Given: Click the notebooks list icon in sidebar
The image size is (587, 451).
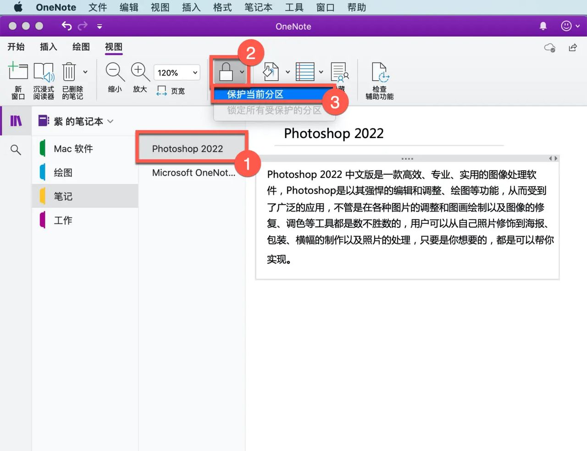Looking at the screenshot, I should tap(16, 121).
